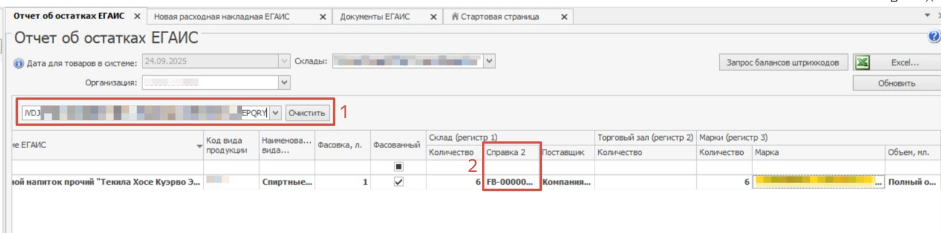Click the FB-00000... cell
This screenshot has height=233, width=941.
click(511, 182)
